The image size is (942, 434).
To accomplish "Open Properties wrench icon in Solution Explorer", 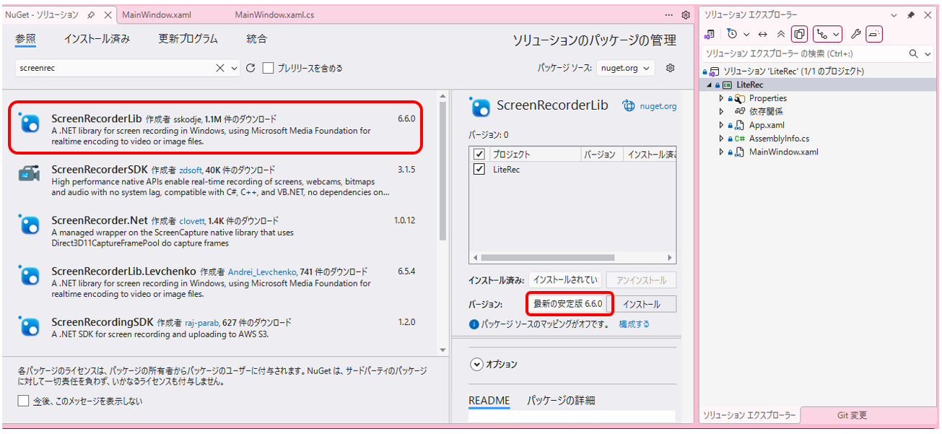I will coord(855,34).
